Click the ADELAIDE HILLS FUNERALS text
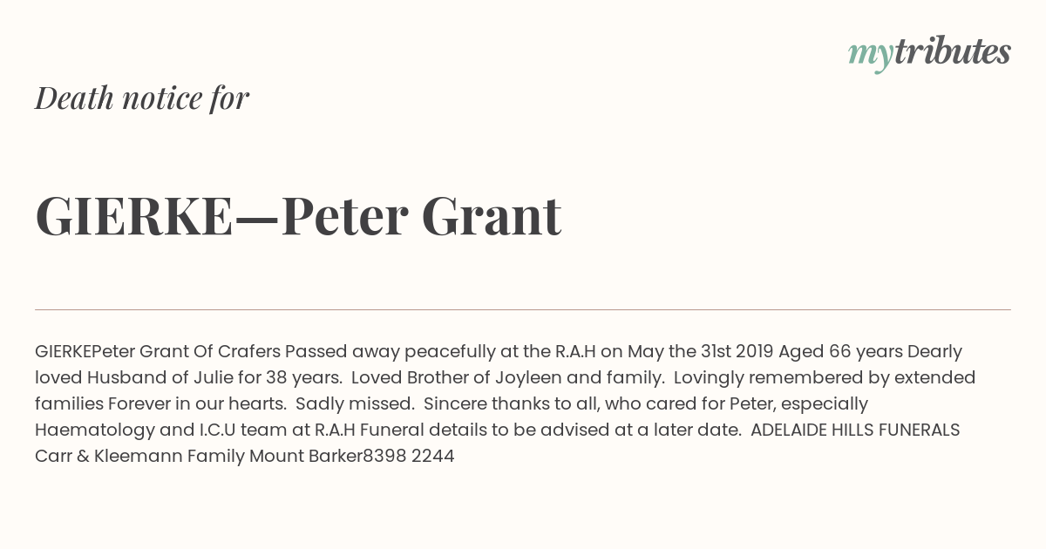Viewport: 1046px width, 549px height. 855,430
